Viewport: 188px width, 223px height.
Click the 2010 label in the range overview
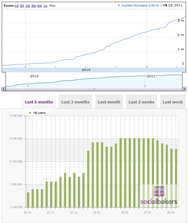click(x=34, y=76)
